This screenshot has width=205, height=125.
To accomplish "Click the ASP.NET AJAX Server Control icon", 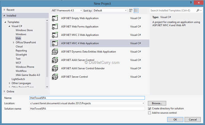I will [55, 60].
